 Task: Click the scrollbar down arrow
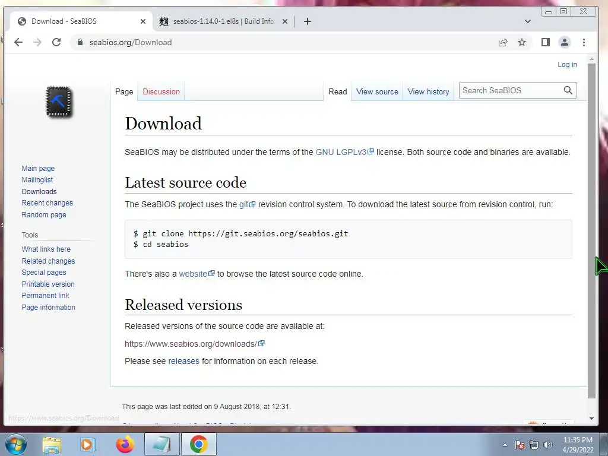(591, 419)
